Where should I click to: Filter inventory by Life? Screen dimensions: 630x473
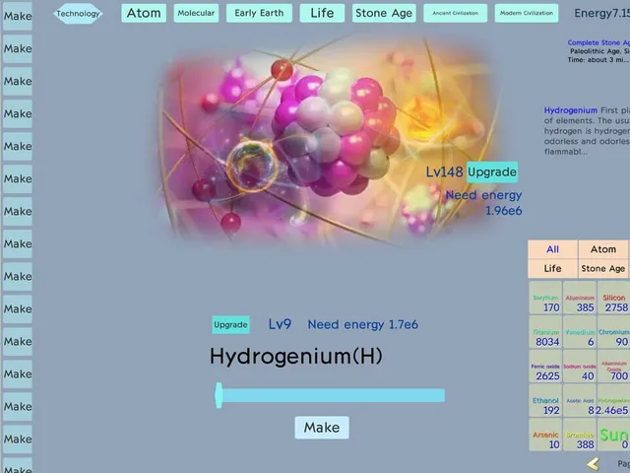click(552, 268)
